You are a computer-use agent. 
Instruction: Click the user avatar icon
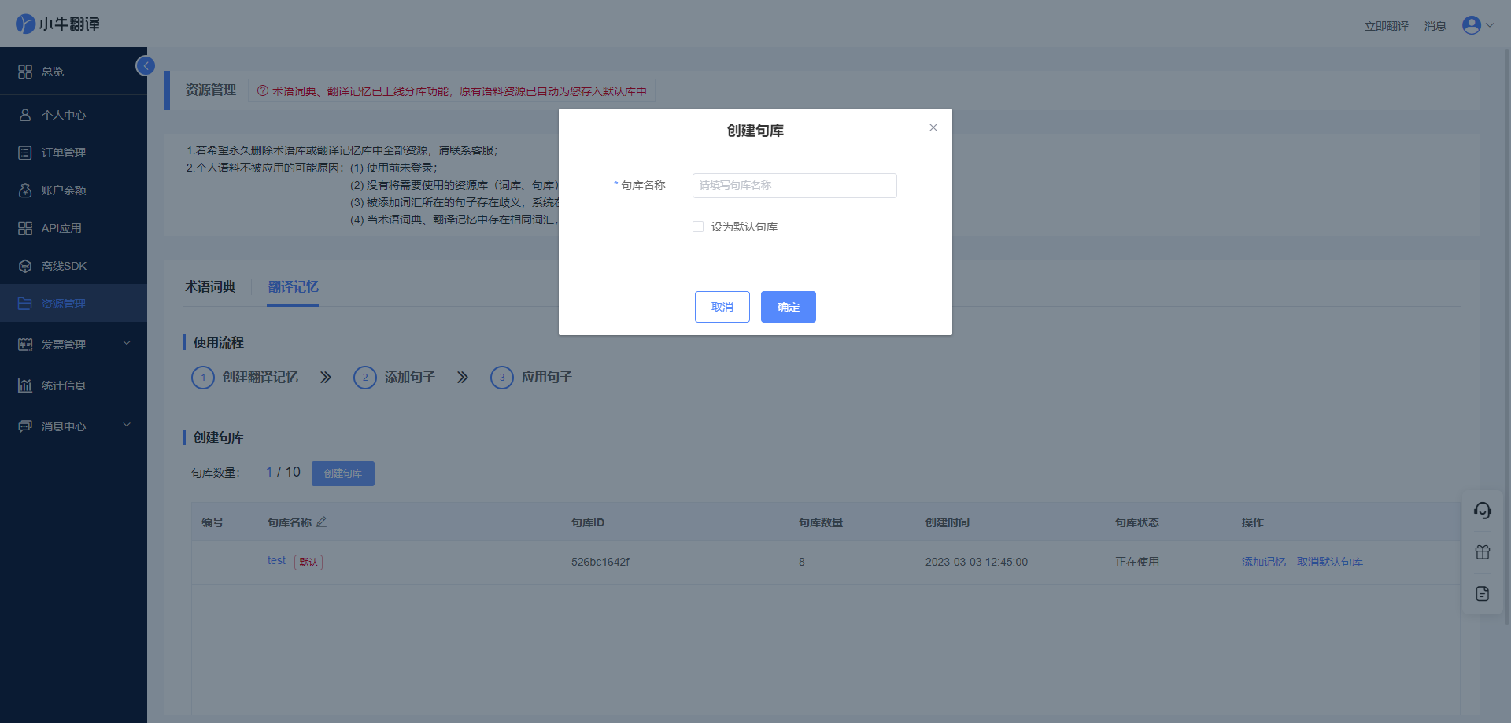click(x=1471, y=25)
